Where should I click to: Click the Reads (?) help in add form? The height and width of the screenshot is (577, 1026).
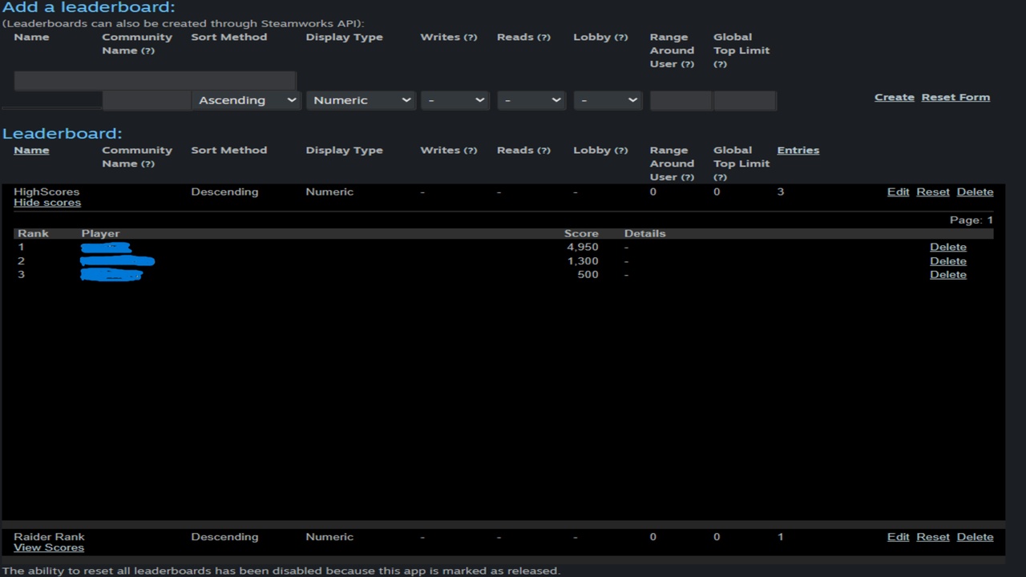(543, 38)
